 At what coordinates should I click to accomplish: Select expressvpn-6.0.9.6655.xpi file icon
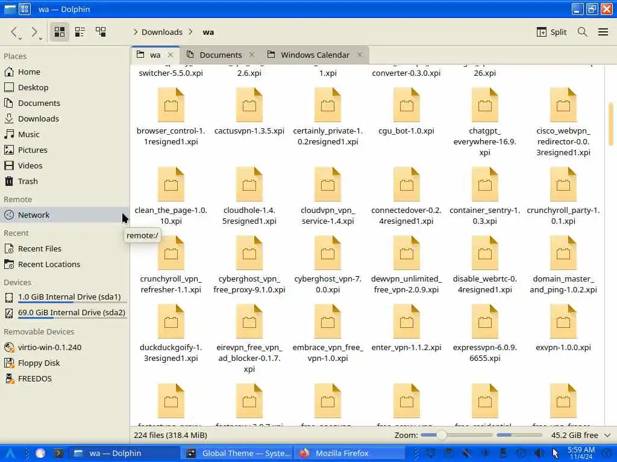(x=485, y=321)
